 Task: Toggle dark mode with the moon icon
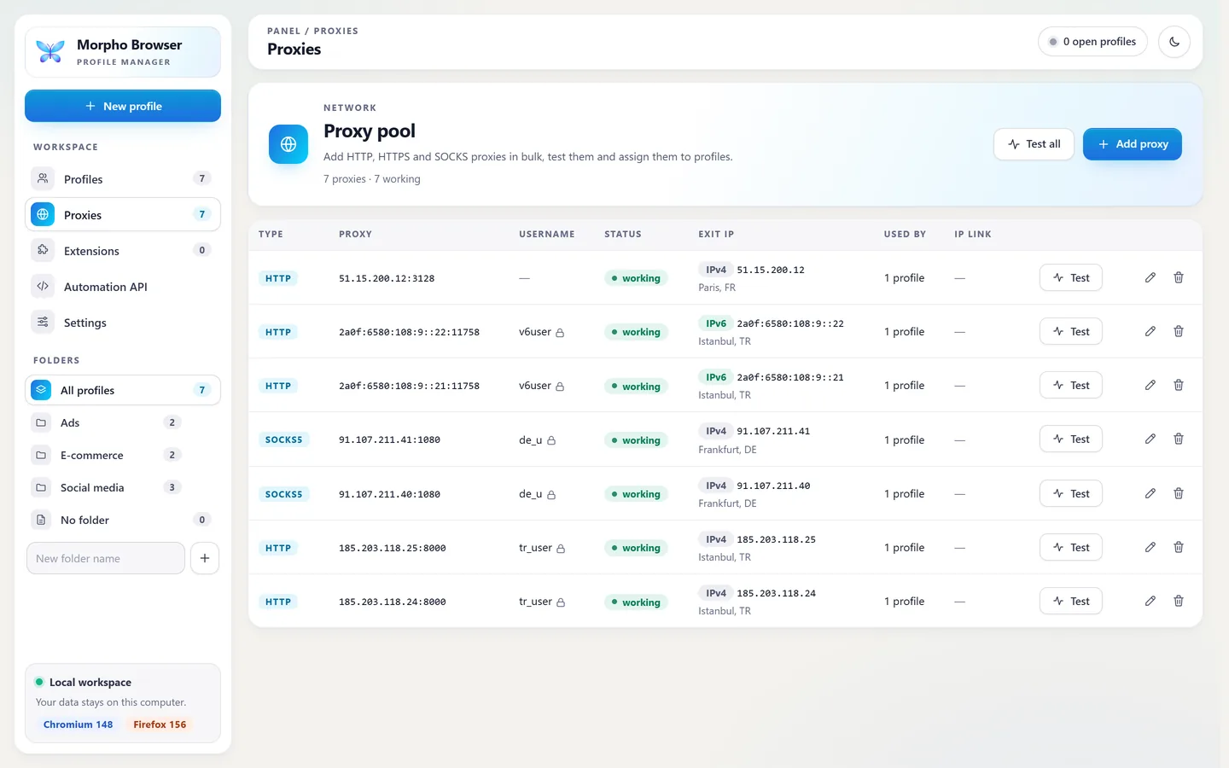click(1174, 42)
